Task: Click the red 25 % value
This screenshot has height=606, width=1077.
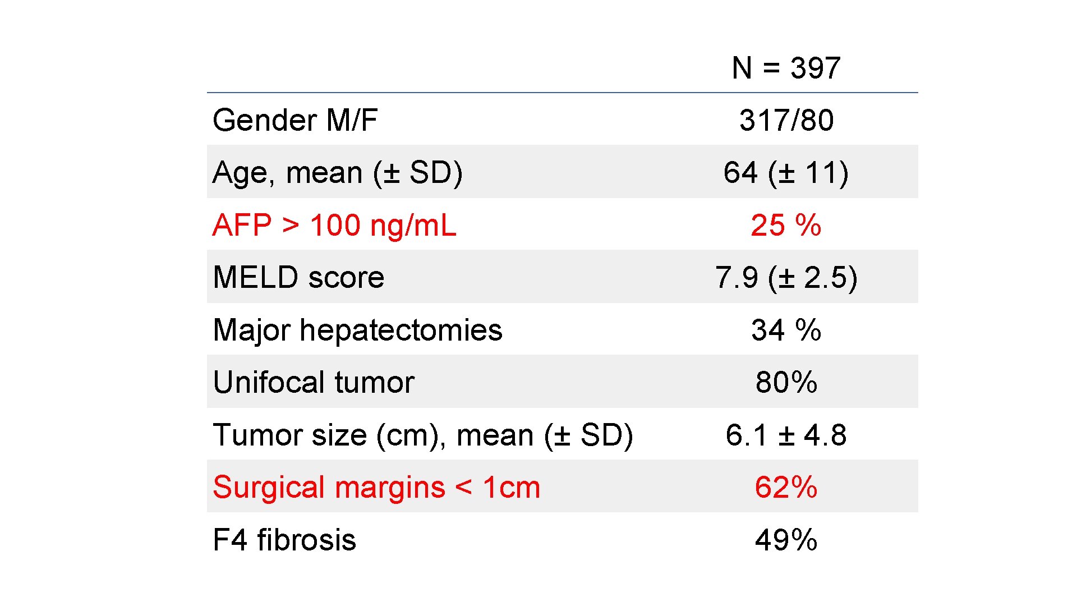Action: [786, 225]
